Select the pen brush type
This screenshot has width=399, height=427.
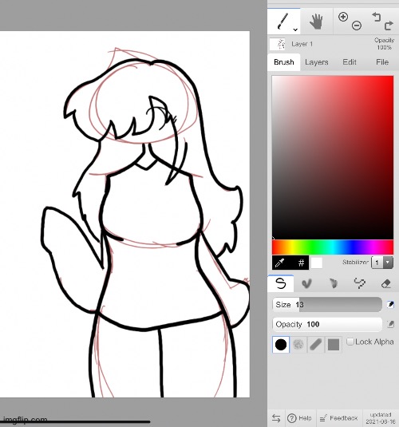[x=281, y=283]
